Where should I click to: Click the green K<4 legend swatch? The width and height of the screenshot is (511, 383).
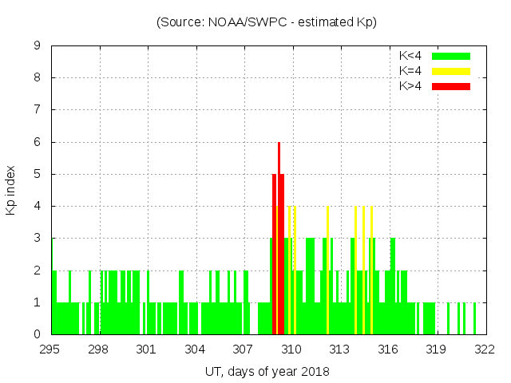pyautogui.click(x=451, y=56)
